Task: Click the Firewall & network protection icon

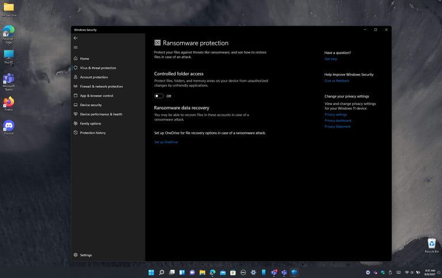Action: [x=75, y=86]
